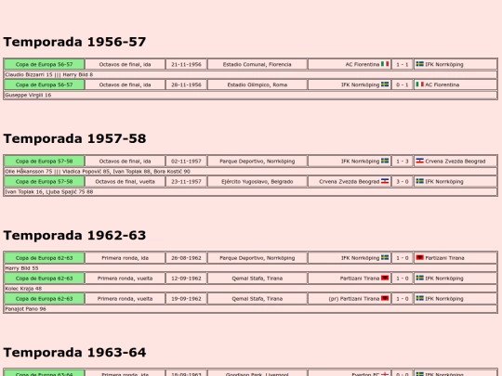Click the date cell '19-09-1962'
This screenshot has width=502, height=376.
(x=186, y=299)
